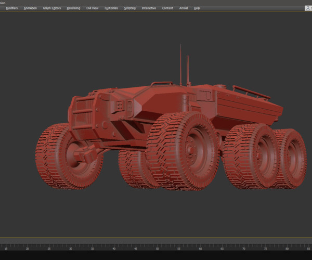Jump to frame 85 on the timeline
The height and width of the screenshot is (260, 312).
[x=308, y=249]
